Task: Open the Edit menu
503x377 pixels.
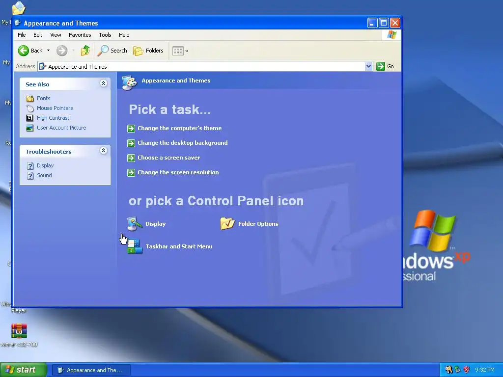Action: tap(38, 35)
